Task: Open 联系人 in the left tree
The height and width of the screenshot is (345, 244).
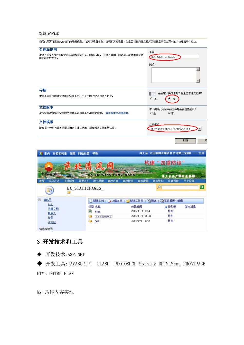Action: click(x=52, y=213)
